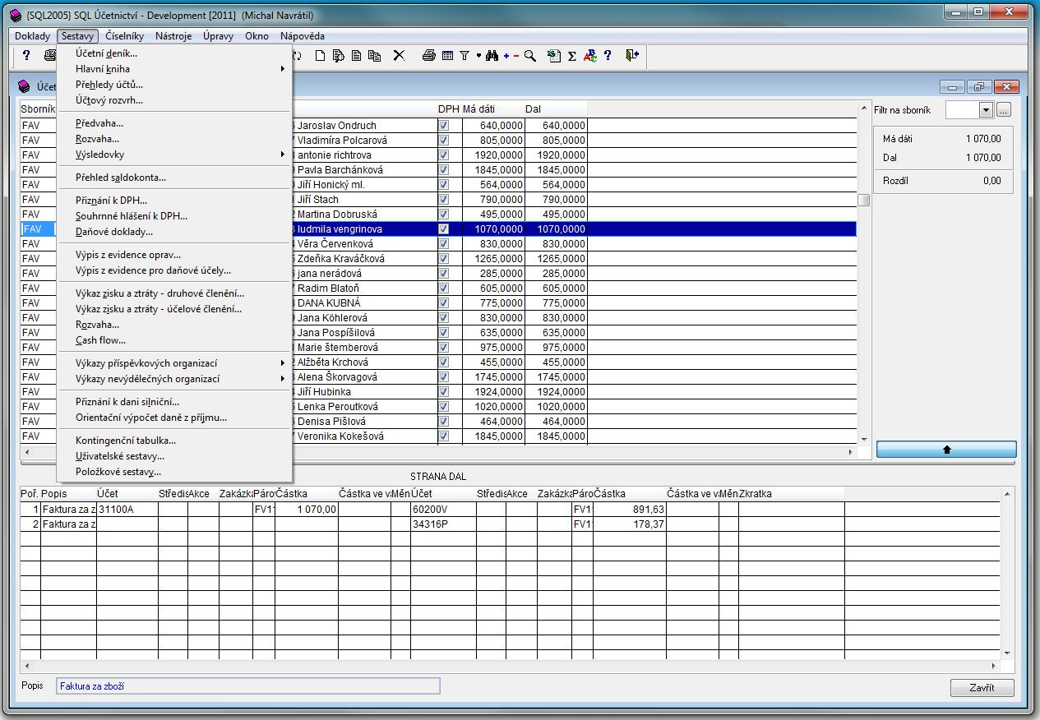
Task: Toggle DPH checkbox for ludmila vengrinova
Action: tap(444, 229)
